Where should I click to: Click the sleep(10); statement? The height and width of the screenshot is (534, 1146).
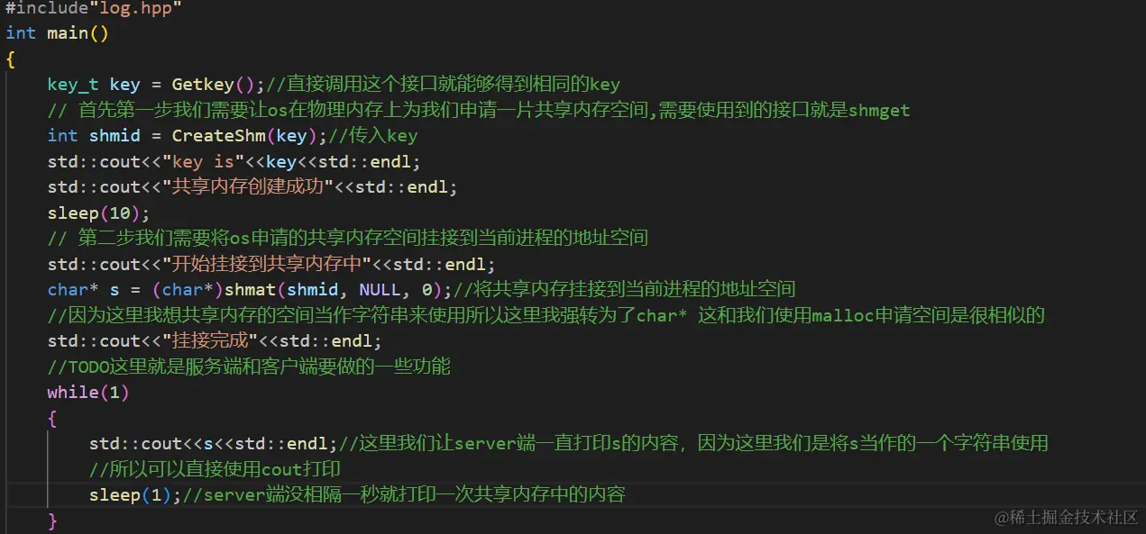pos(99,213)
